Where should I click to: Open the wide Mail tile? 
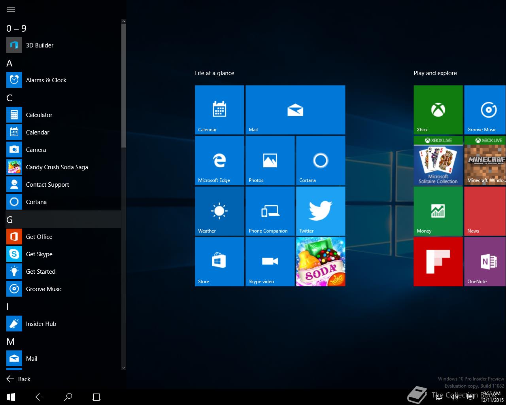[295, 110]
